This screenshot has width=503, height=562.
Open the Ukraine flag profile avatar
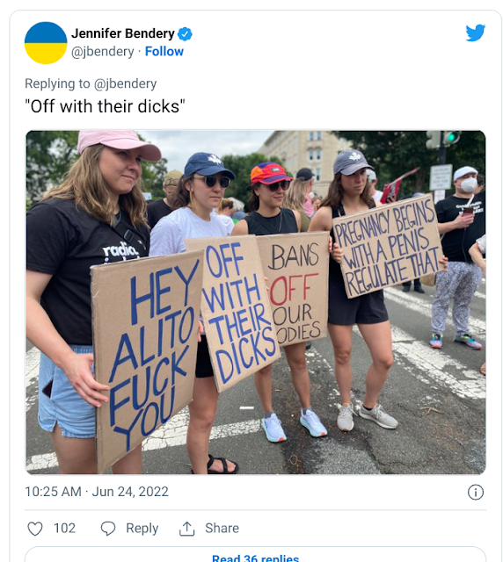tap(46, 43)
